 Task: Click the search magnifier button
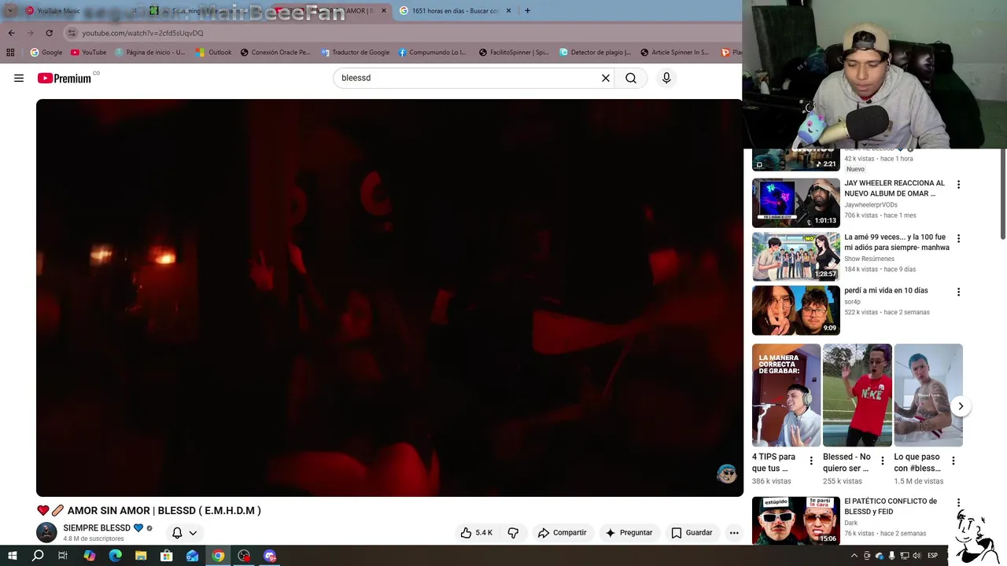[631, 78]
